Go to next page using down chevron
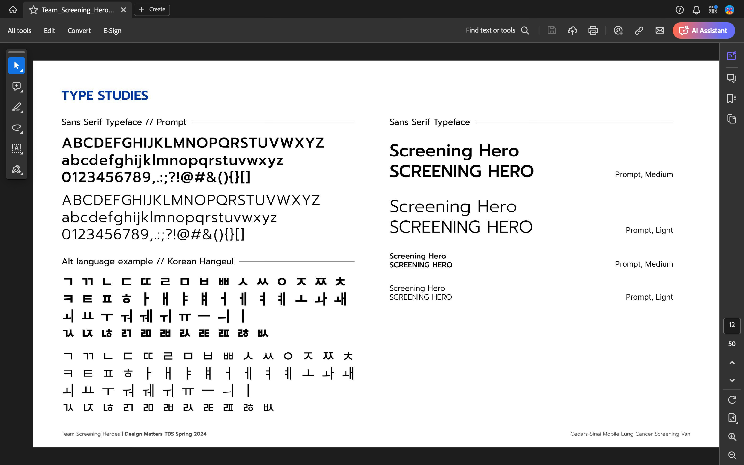 [x=732, y=380]
